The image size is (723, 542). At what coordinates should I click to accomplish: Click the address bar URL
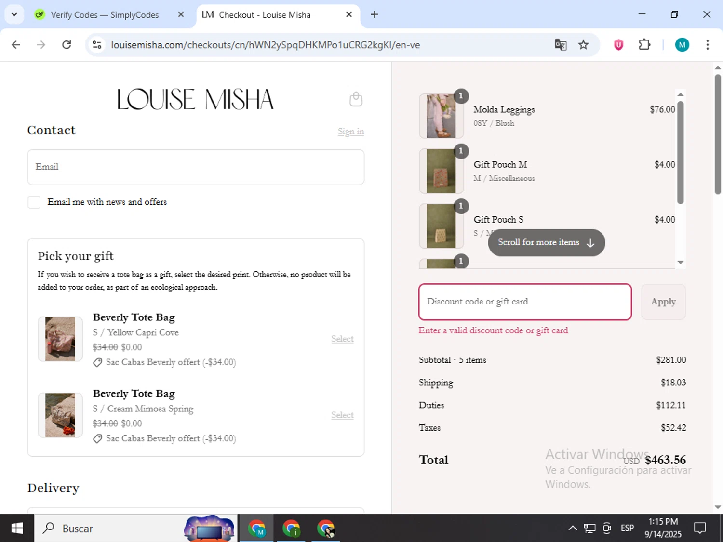coord(265,45)
